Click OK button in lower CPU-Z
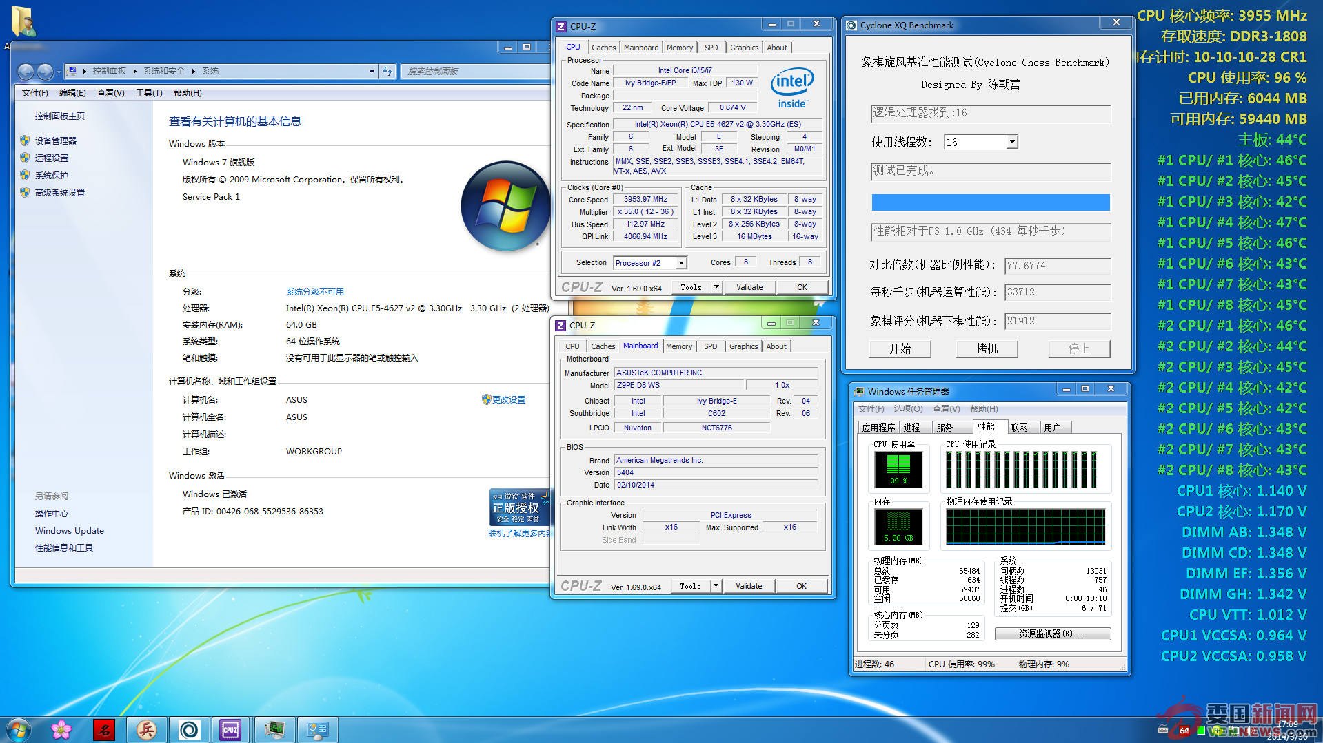Viewport: 1323px width, 743px height. (801, 586)
